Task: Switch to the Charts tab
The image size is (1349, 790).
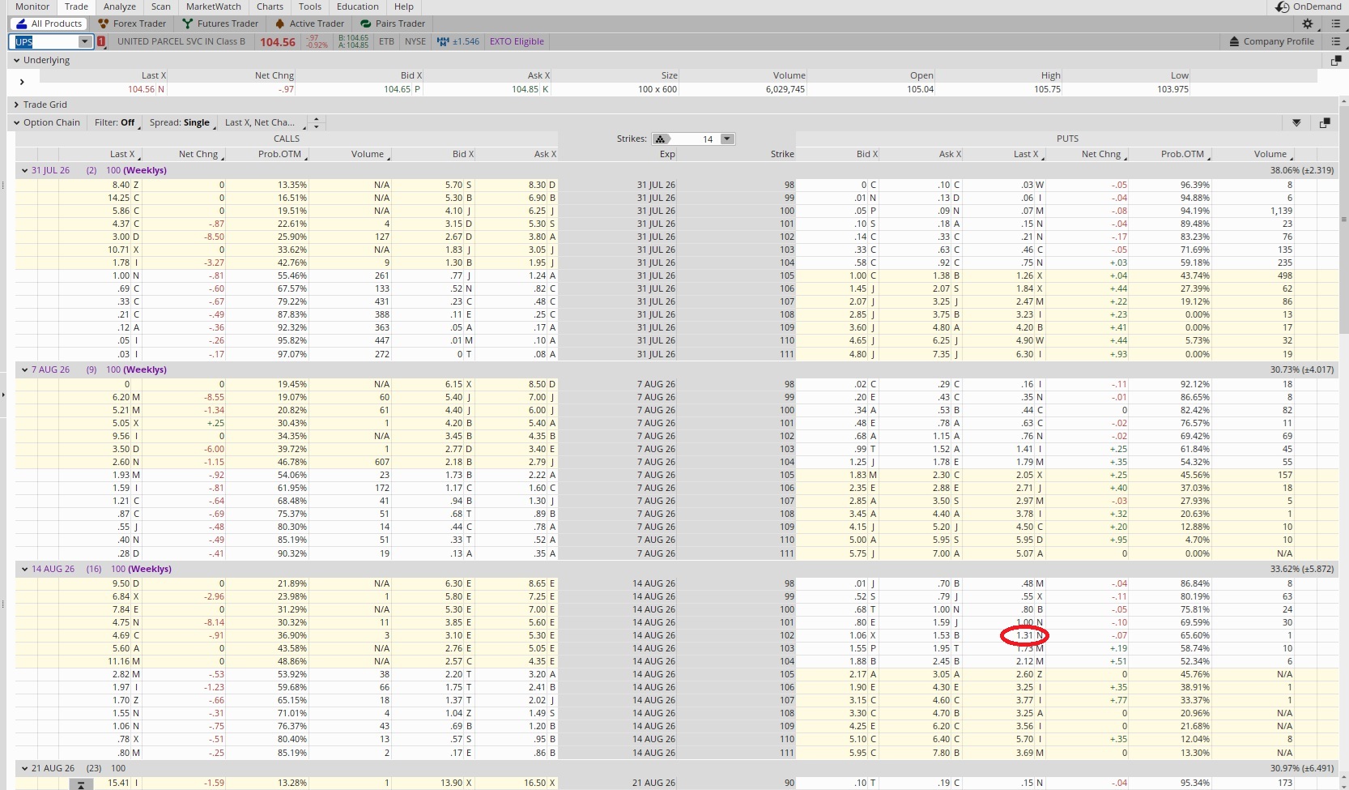Action: coord(270,6)
